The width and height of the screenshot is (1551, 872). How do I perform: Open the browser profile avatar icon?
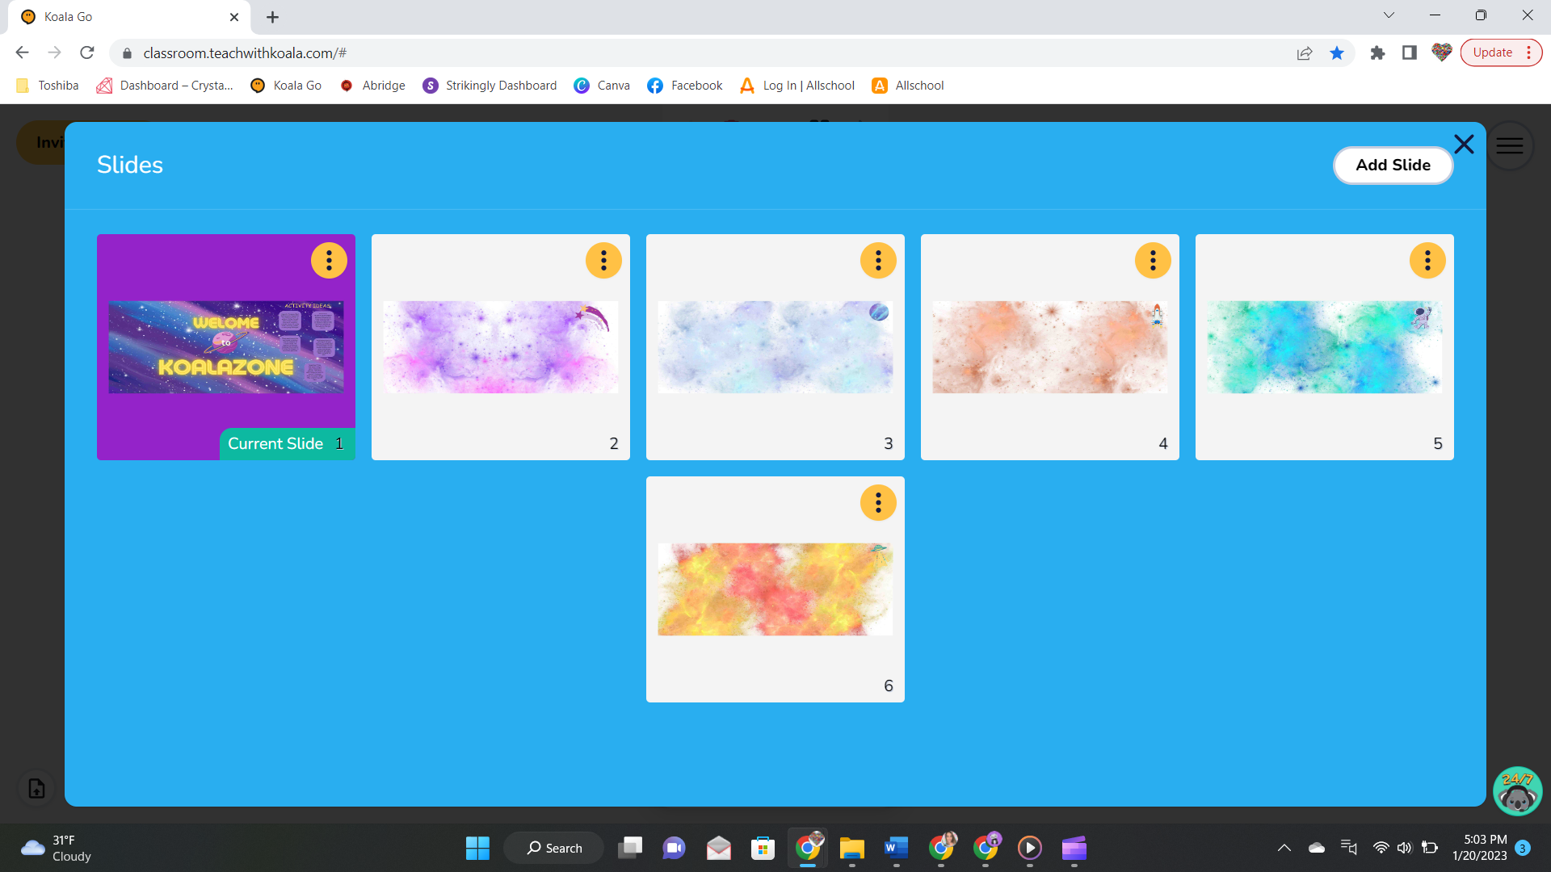(1442, 52)
